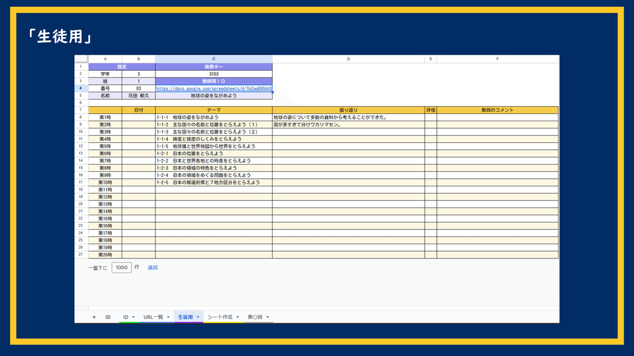Viewport: 634px width, 356px height.
Task: Click the 教師用ＩＤ header cell
Action: (x=214, y=81)
